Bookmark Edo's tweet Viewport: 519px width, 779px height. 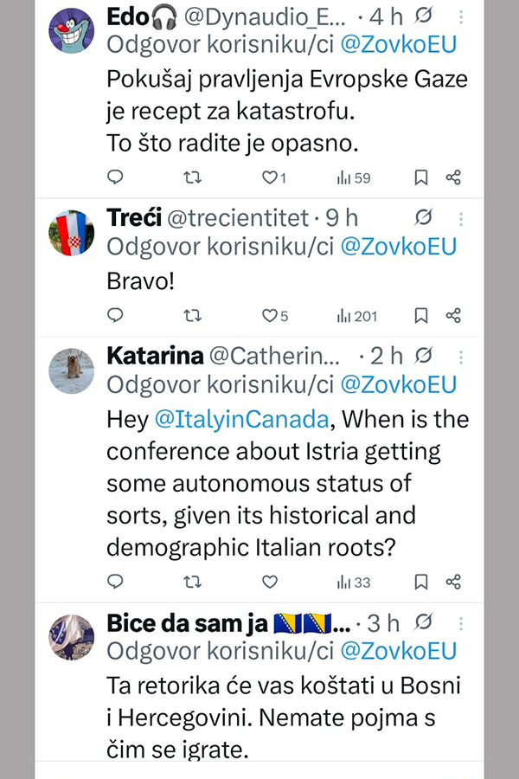pos(421,177)
